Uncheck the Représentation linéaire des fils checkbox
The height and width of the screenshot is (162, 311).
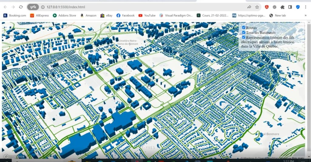pyautogui.click(x=244, y=37)
